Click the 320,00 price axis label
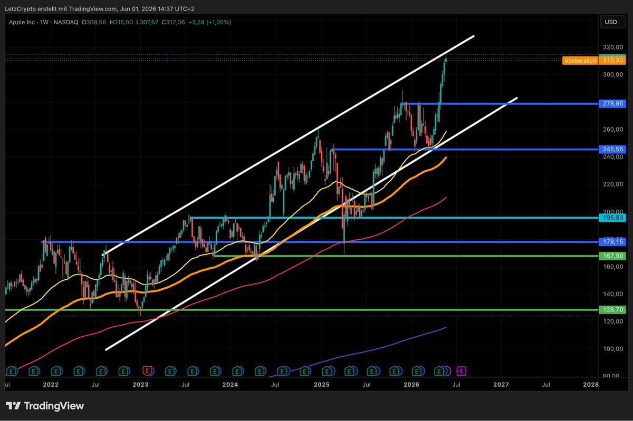 pyautogui.click(x=614, y=46)
